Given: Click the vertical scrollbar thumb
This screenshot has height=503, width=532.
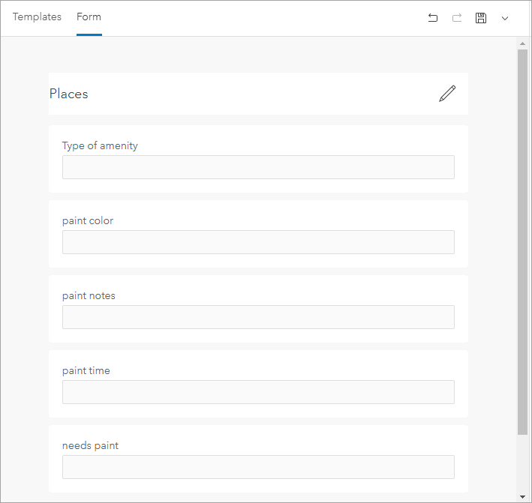Looking at the screenshot, I should click(x=522, y=240).
